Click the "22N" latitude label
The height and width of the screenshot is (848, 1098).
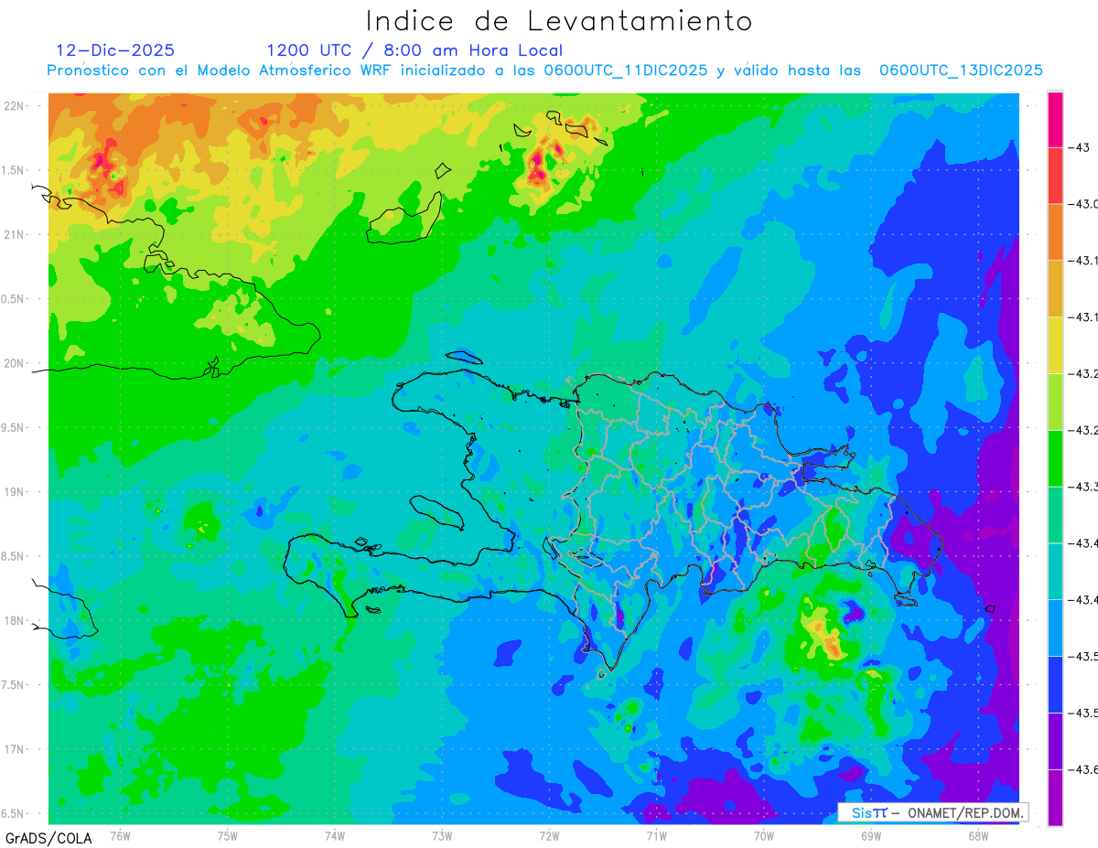click(x=15, y=106)
